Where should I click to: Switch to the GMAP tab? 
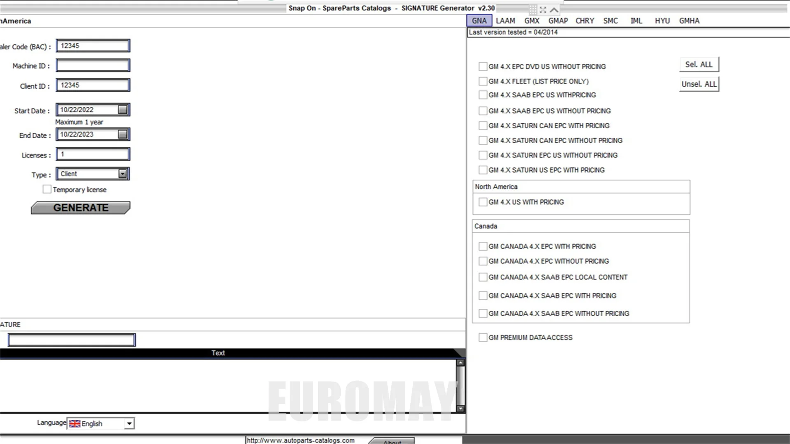coord(558,21)
